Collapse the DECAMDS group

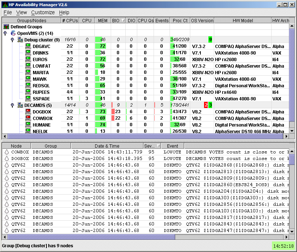[x=12, y=105]
